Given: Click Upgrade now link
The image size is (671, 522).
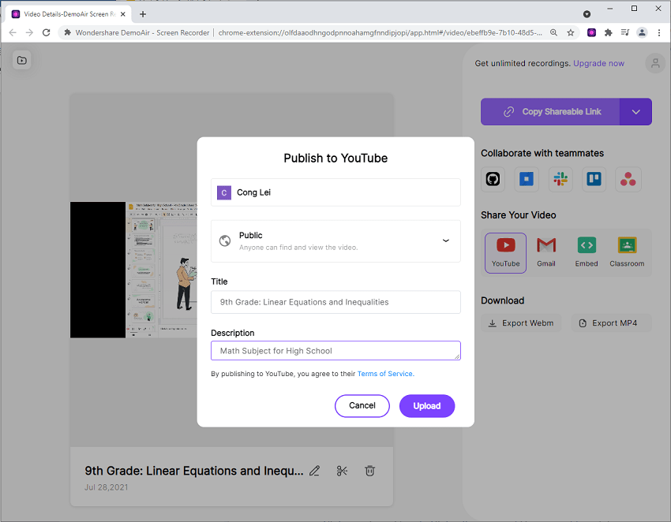Looking at the screenshot, I should [x=598, y=63].
